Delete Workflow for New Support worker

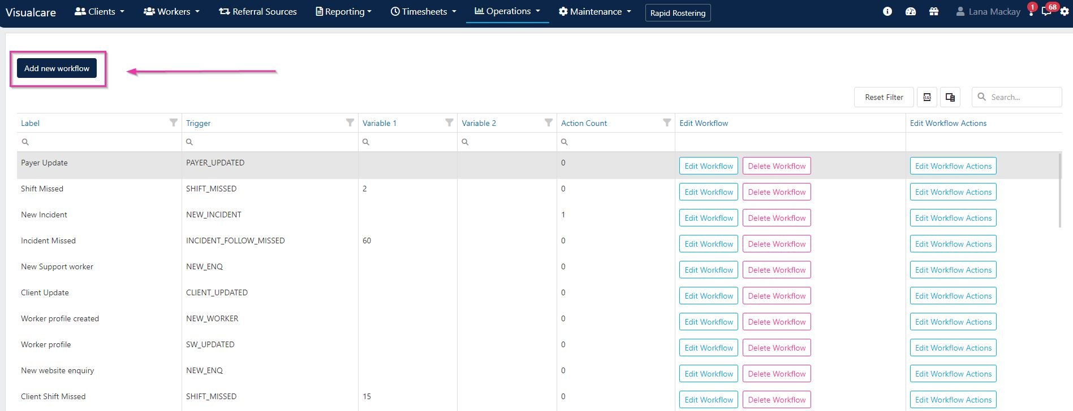pyautogui.click(x=777, y=270)
